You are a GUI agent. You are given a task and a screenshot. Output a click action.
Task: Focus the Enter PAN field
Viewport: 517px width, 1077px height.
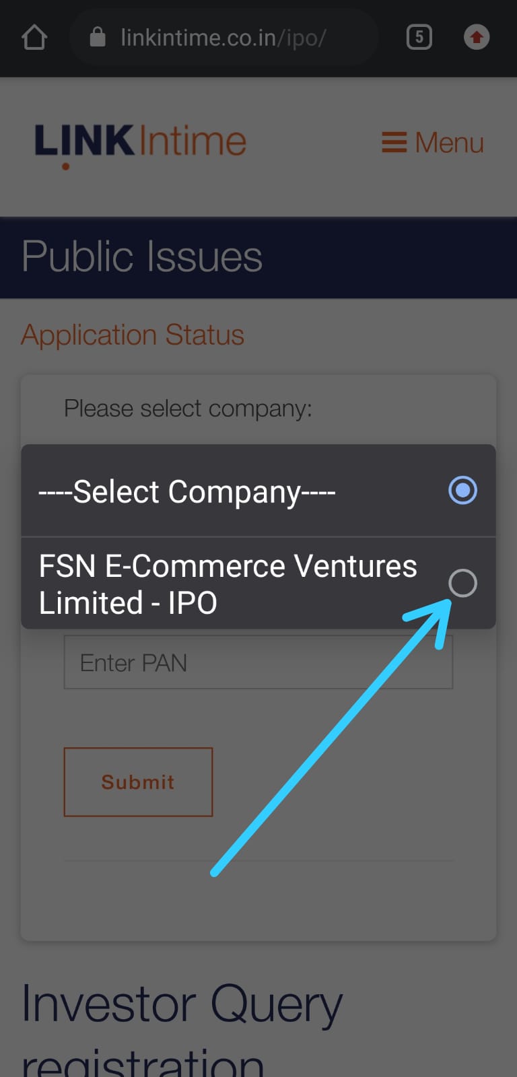[258, 662]
